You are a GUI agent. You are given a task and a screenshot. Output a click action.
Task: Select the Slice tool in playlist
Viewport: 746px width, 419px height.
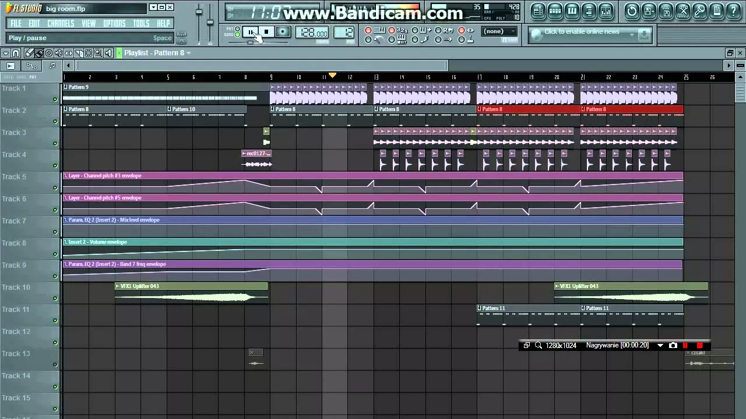79,54
